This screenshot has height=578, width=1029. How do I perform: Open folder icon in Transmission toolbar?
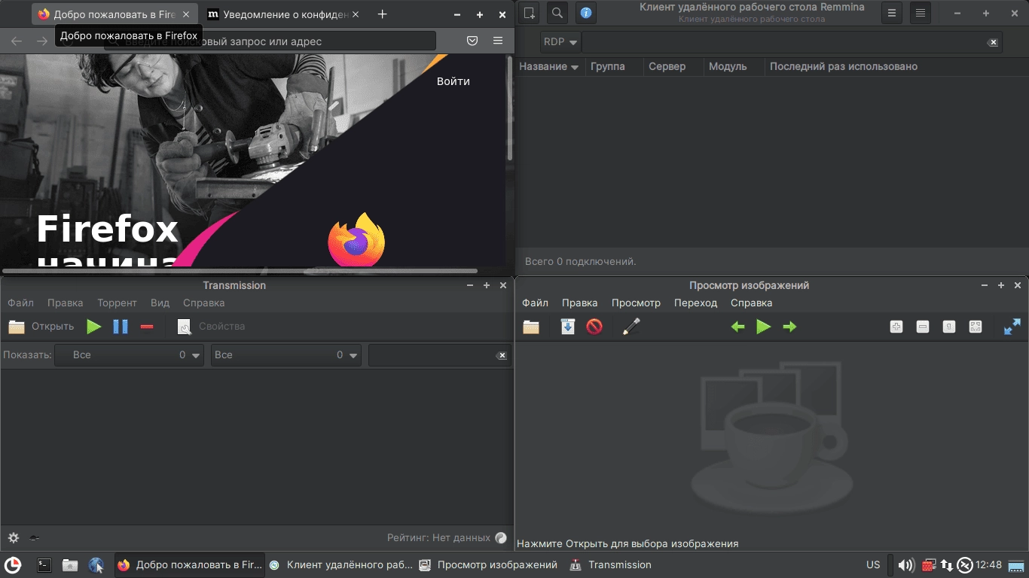[x=17, y=327]
